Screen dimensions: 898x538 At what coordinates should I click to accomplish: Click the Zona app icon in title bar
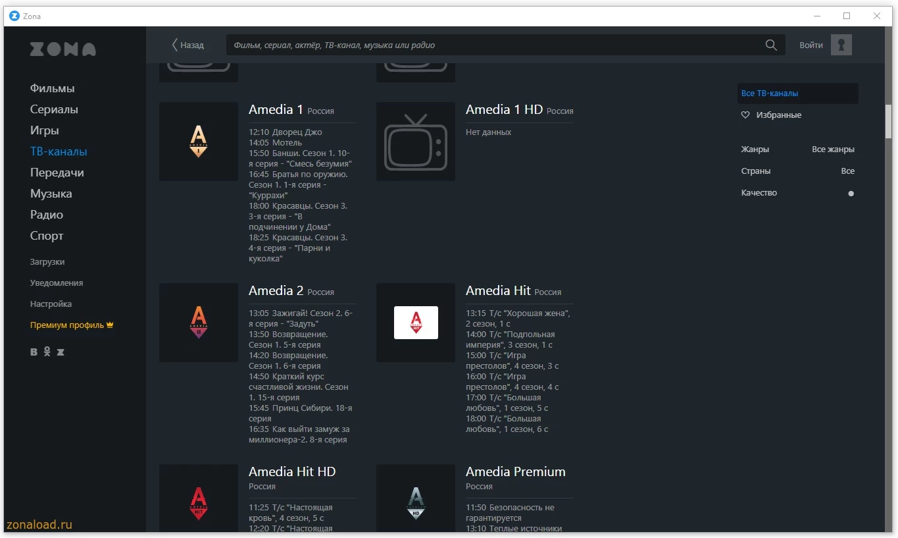14,16
